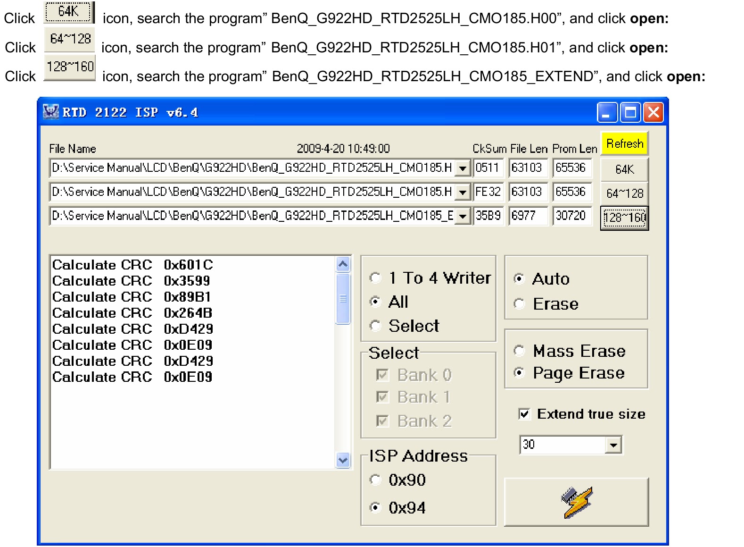Screen dimensions: 744x547
Task: Click the File Len field showing 6977
Action: pyautogui.click(x=528, y=216)
